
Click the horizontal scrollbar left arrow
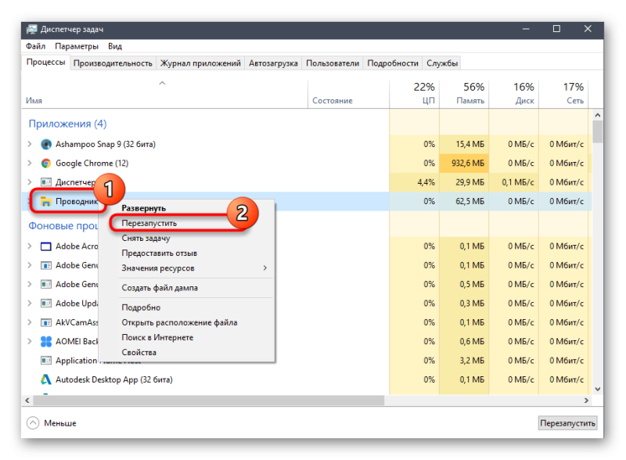[x=27, y=400]
